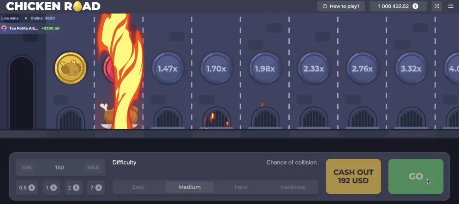Click Tan Petite player avatar

coord(4,29)
